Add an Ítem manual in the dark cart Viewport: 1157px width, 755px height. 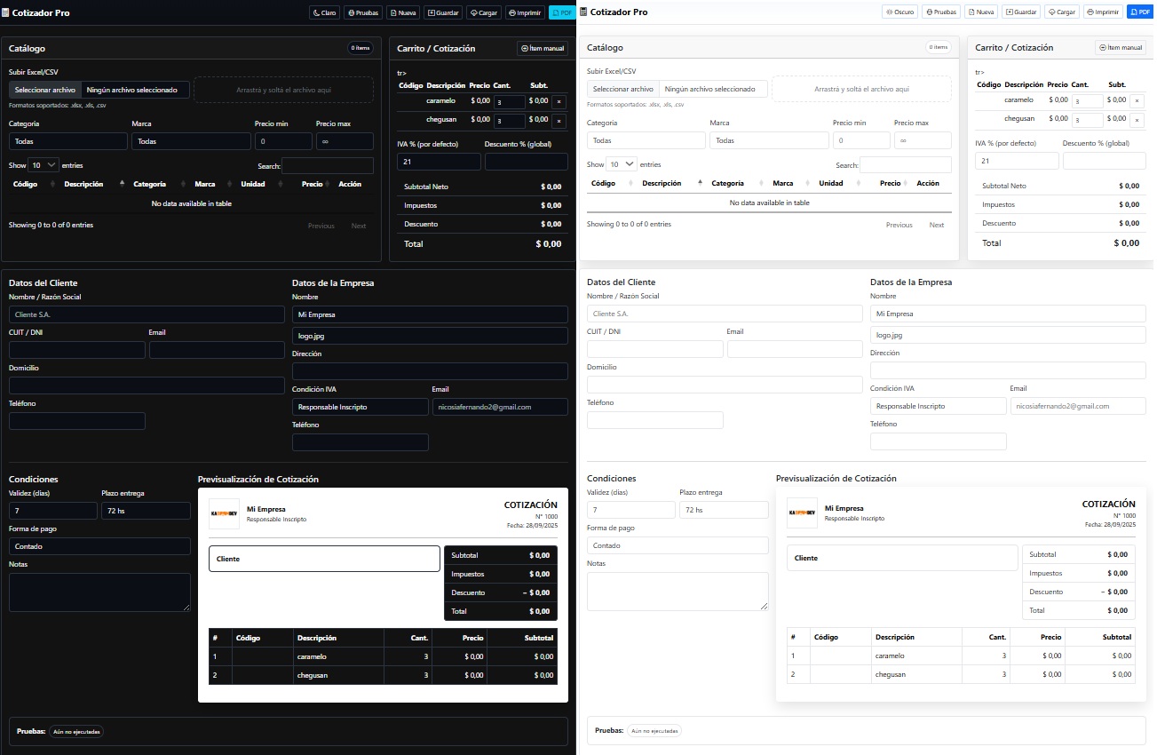coord(542,49)
